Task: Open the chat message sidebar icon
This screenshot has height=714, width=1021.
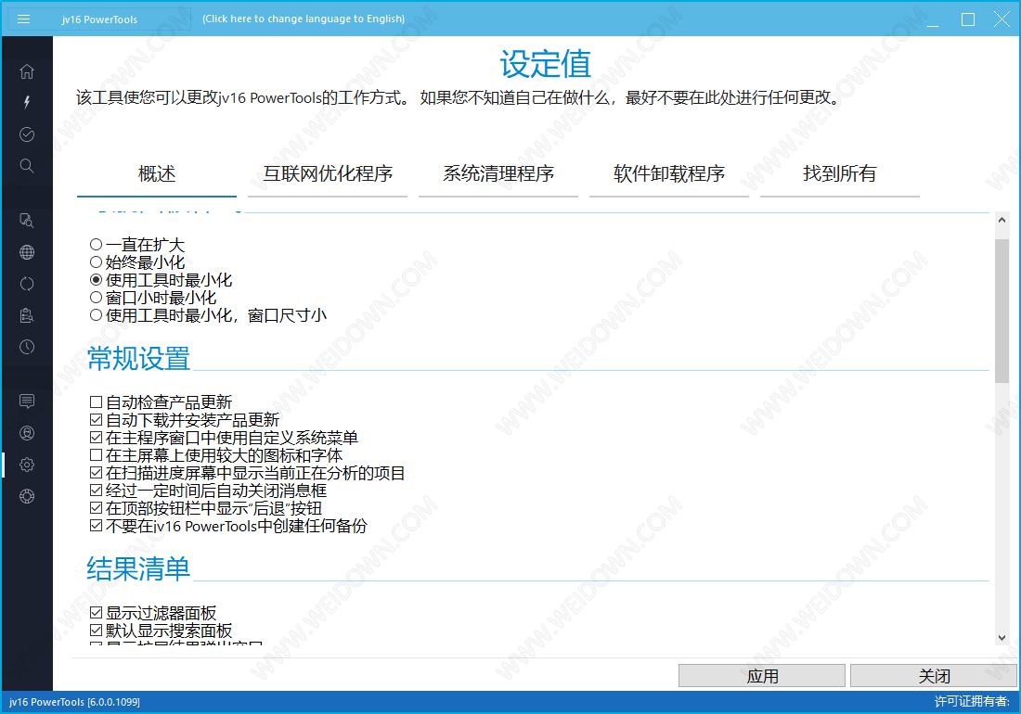Action: [27, 402]
